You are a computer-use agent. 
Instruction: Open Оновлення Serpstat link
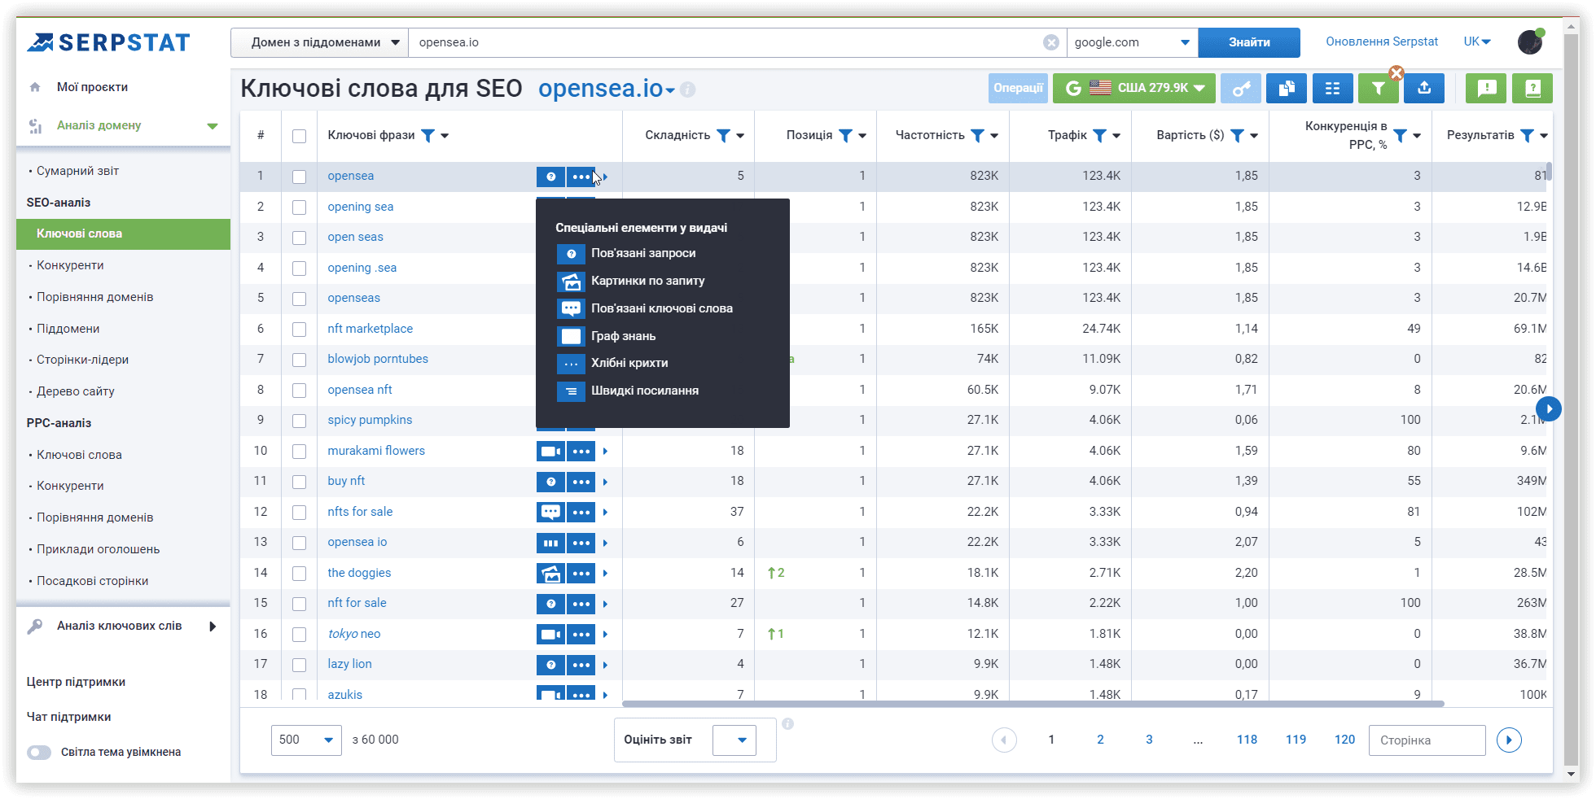coord(1382,41)
